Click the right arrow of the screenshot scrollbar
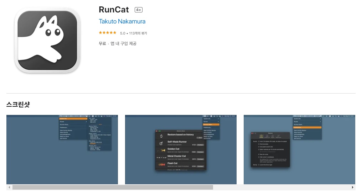 coord(352,187)
